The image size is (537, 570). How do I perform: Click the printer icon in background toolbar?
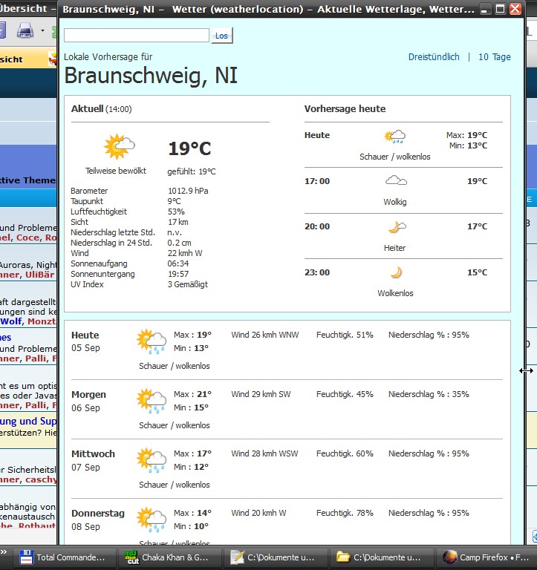(x=25, y=31)
